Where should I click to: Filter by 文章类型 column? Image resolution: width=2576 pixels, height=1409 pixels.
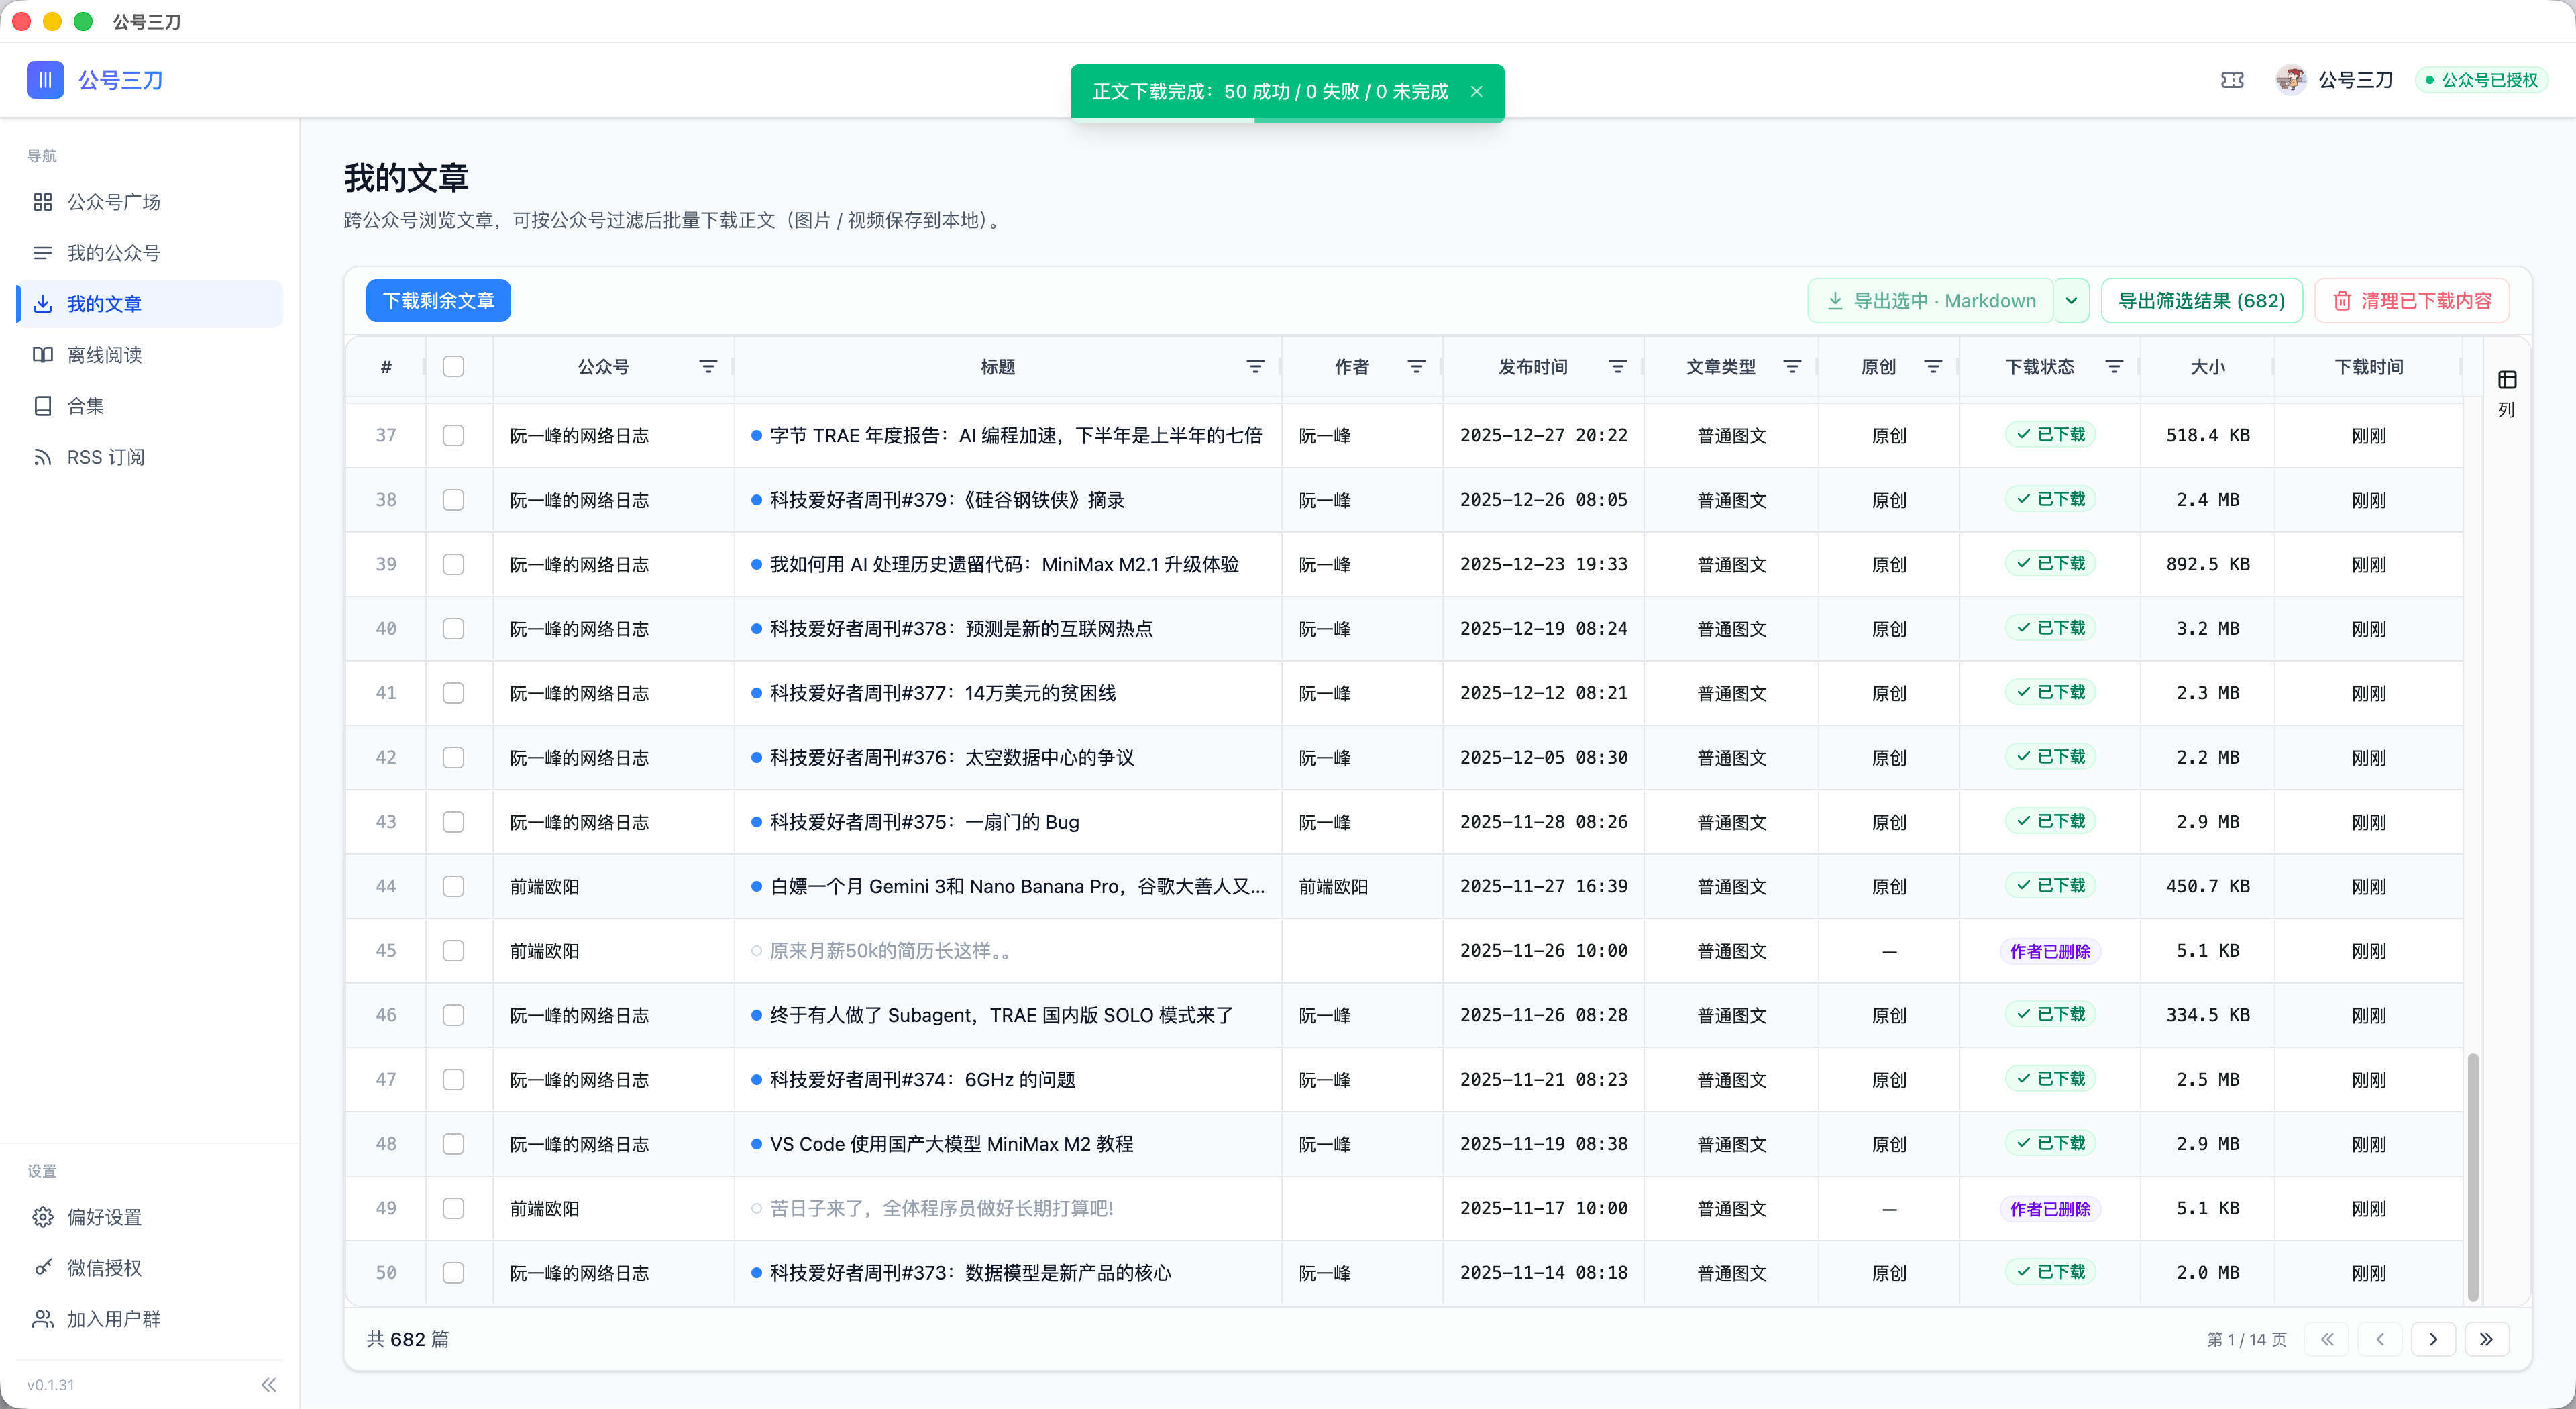(1792, 367)
